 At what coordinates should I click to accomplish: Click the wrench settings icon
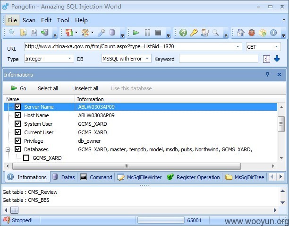coord(102,33)
